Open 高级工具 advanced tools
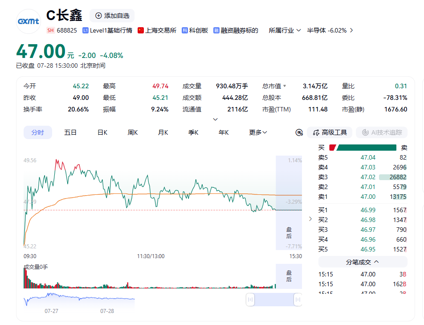 pos(330,132)
